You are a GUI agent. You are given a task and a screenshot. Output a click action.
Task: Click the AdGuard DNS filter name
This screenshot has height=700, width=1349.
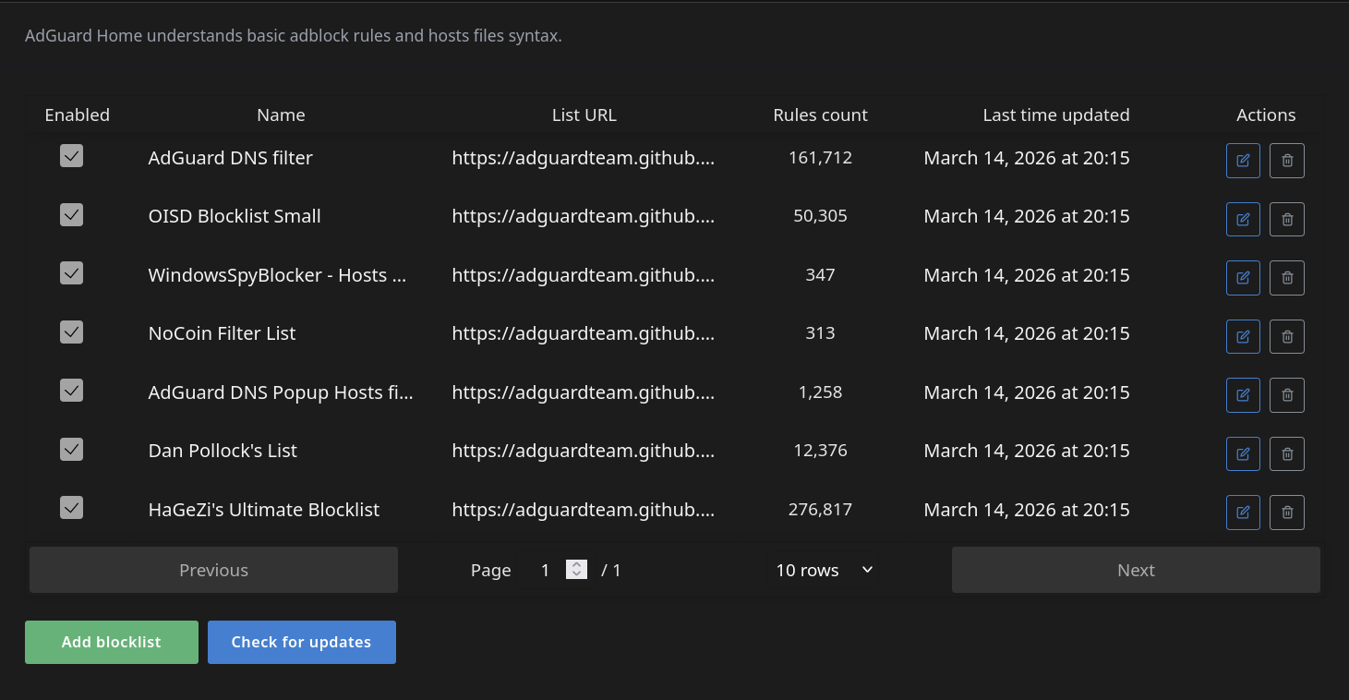[x=231, y=158]
